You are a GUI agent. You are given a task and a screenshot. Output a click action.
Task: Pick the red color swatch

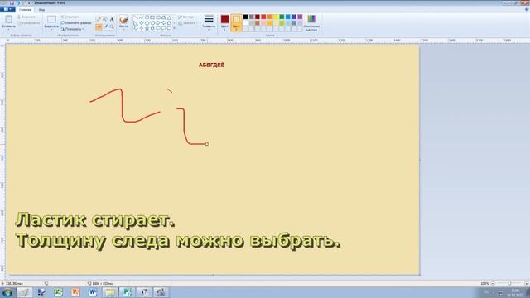click(263, 17)
